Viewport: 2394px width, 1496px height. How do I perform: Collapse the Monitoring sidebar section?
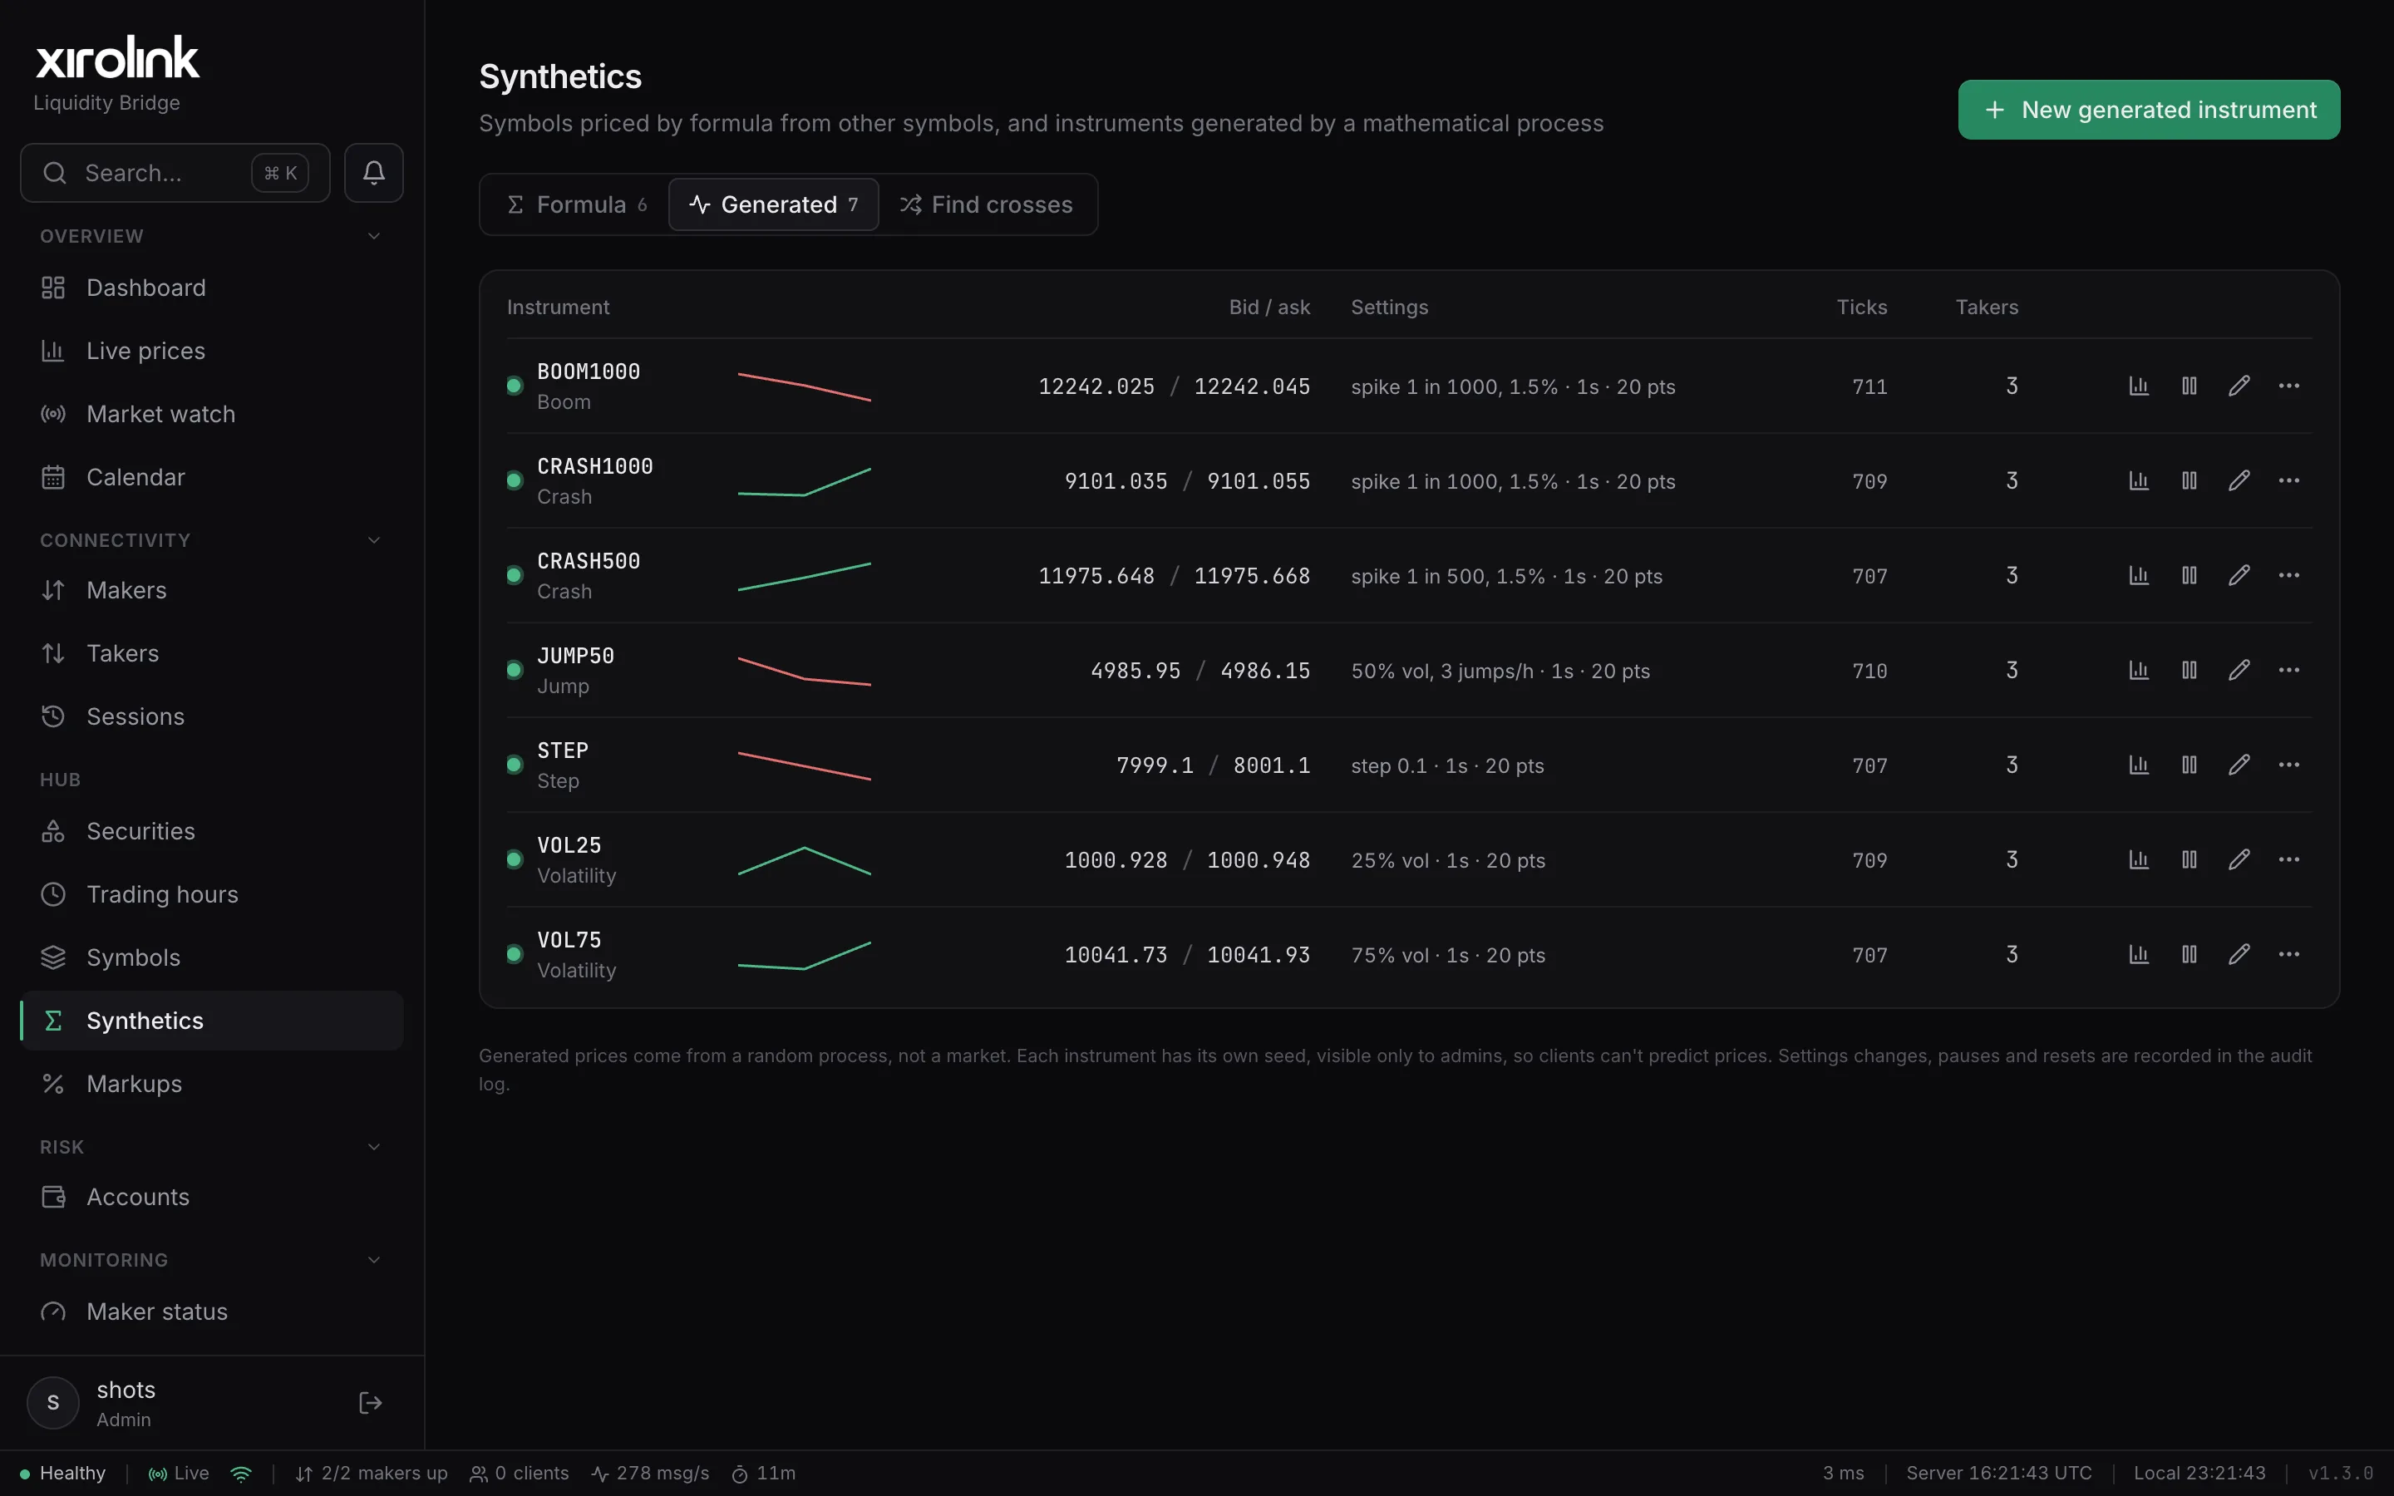[374, 1259]
